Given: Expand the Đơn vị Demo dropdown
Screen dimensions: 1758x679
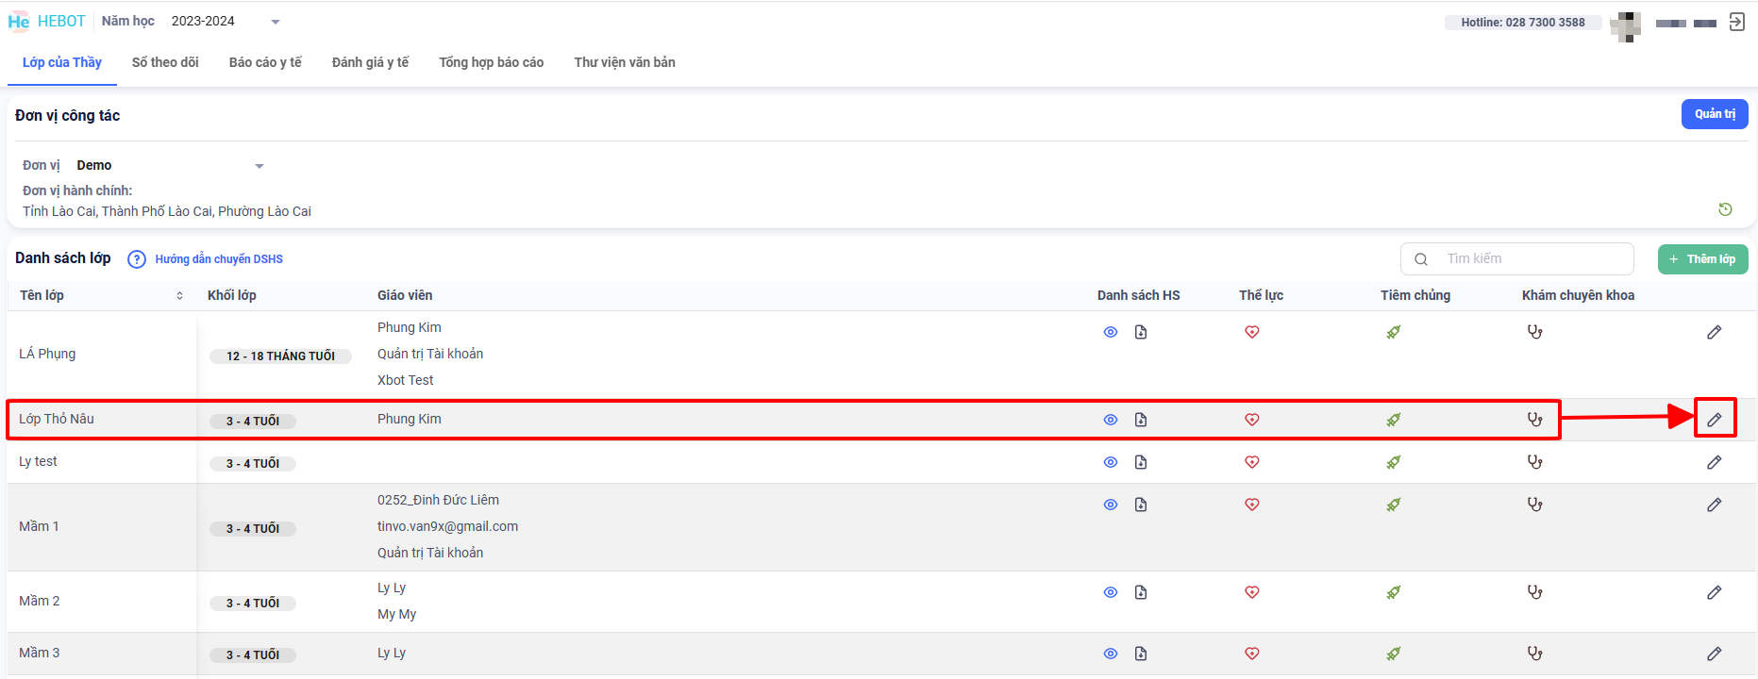Looking at the screenshot, I should [x=170, y=166].
